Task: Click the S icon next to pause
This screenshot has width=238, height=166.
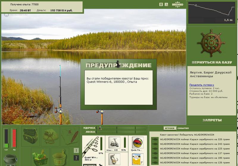Action: click(166, 4)
